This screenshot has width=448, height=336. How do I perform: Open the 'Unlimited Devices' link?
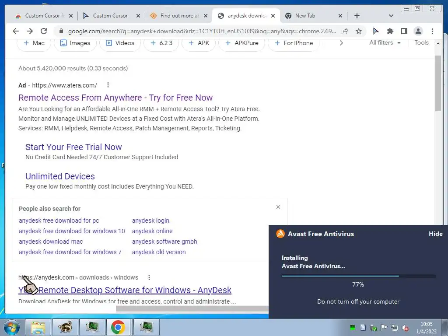tap(60, 176)
